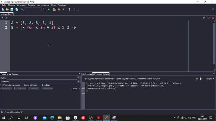Expand the 'Заменить' field history dropdown

coord(79,81)
